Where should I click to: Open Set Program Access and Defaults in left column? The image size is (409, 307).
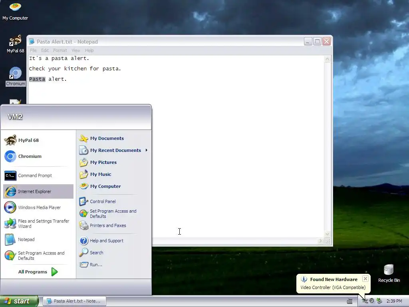(38, 255)
